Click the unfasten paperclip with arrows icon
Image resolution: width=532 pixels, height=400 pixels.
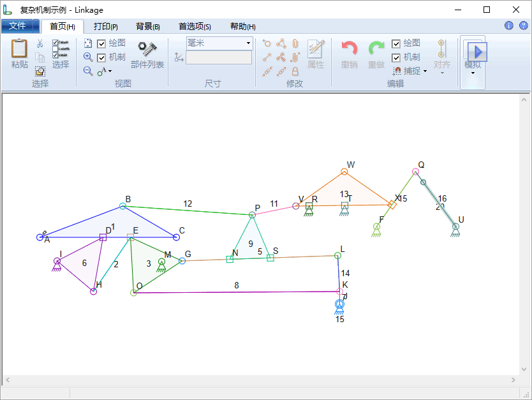[x=295, y=57]
